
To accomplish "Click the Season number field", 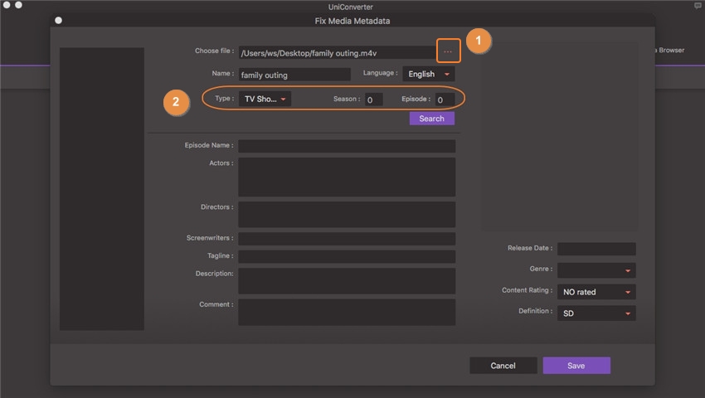I will [x=373, y=99].
